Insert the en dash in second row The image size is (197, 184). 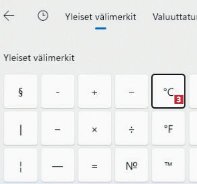[x=58, y=128]
